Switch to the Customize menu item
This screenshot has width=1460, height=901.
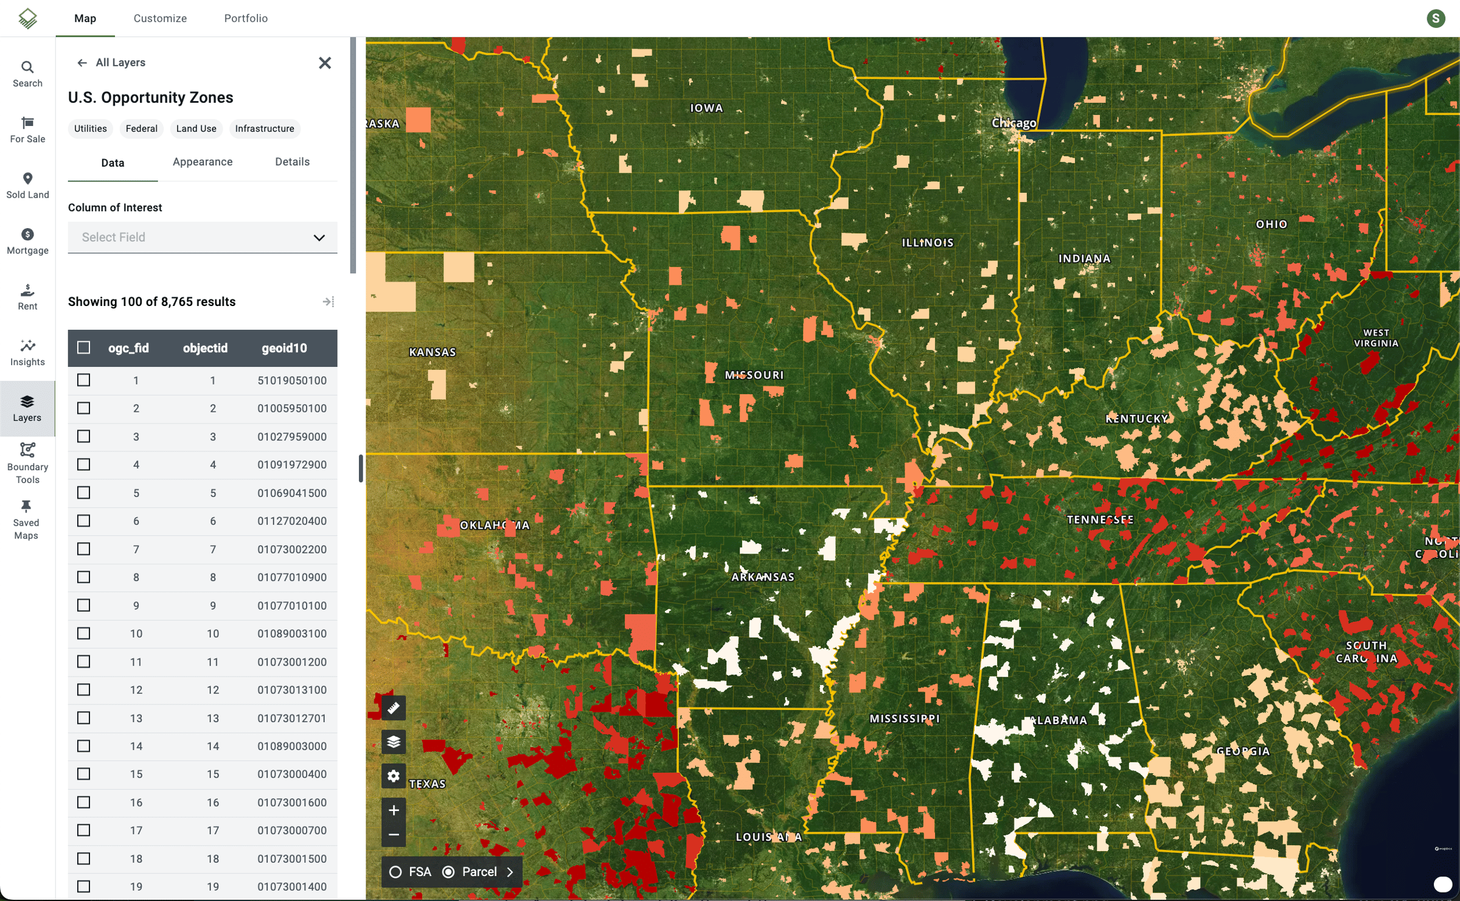click(159, 18)
